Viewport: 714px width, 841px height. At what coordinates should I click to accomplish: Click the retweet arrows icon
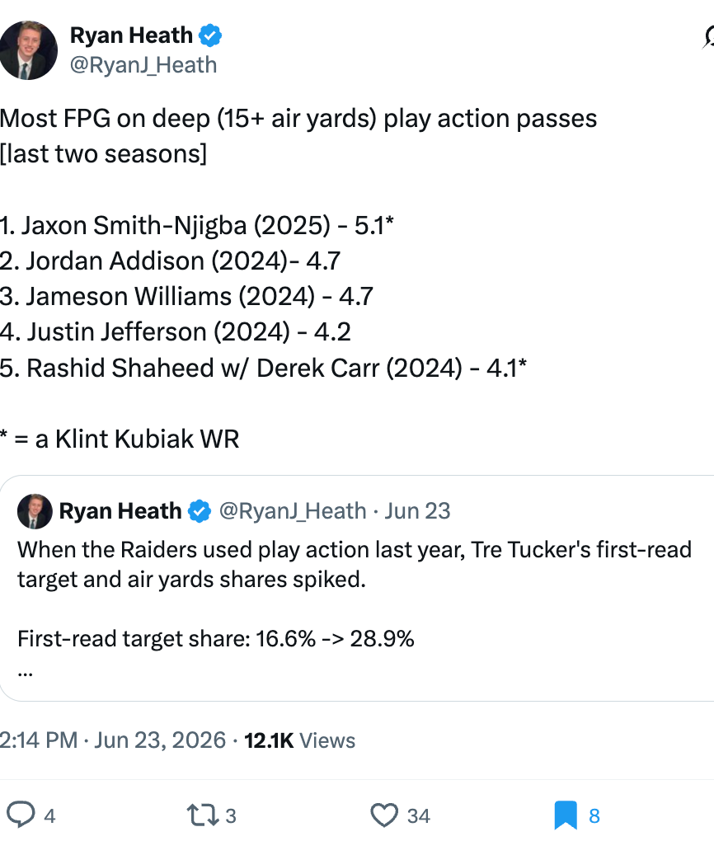coord(203,815)
